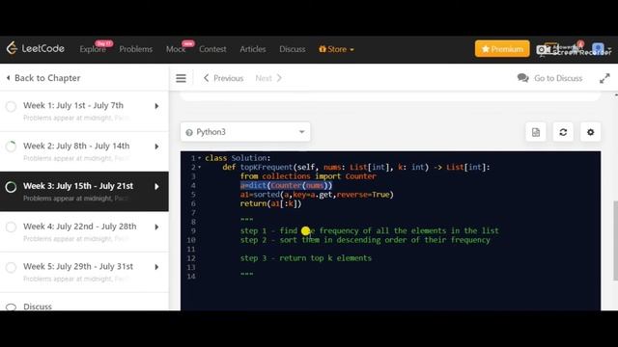
Task: Click the Week 4: July 22nd - July 28th title
Action: 79,227
